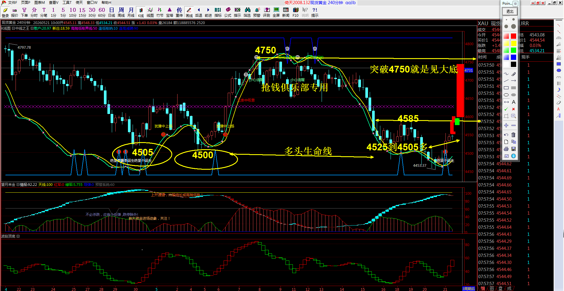Viewport: 564px width, 291px height.
Task: Collapse the 情报 indicator box toggle
Action: click(18, 185)
